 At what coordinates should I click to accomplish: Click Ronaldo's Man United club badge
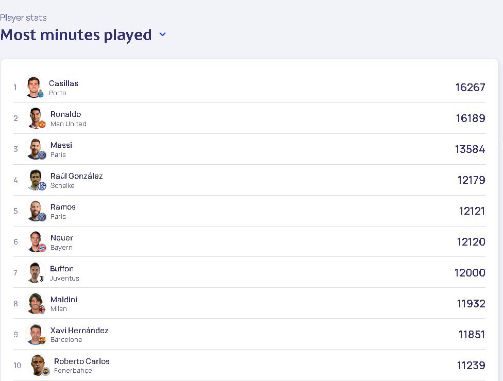(42, 124)
